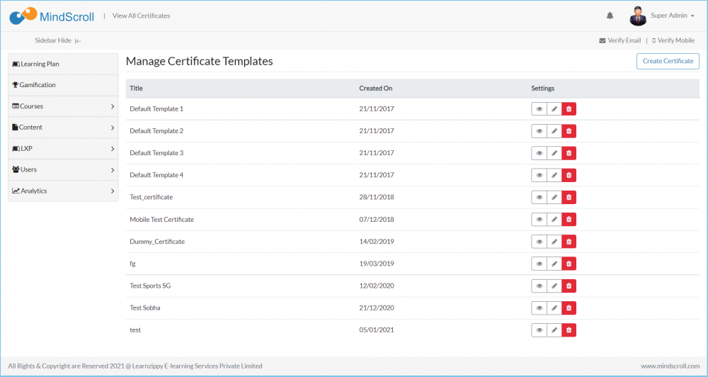This screenshot has height=377, width=708.
Task: Select Users in the sidebar
Action: click(63, 170)
